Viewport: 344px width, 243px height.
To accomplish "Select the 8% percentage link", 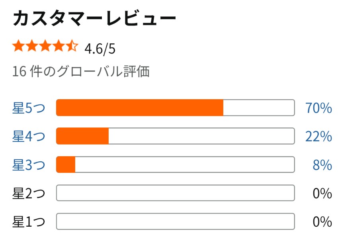I will tap(322, 165).
